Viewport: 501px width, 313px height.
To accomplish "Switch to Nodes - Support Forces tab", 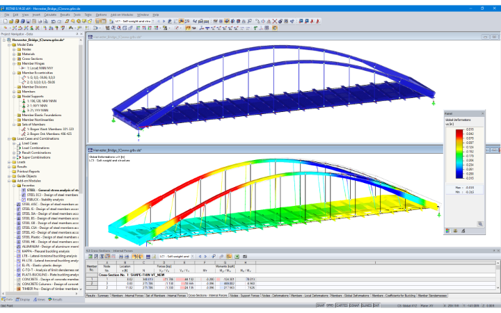I will (x=244, y=296).
